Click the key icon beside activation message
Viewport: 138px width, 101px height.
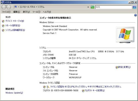click(48, 87)
